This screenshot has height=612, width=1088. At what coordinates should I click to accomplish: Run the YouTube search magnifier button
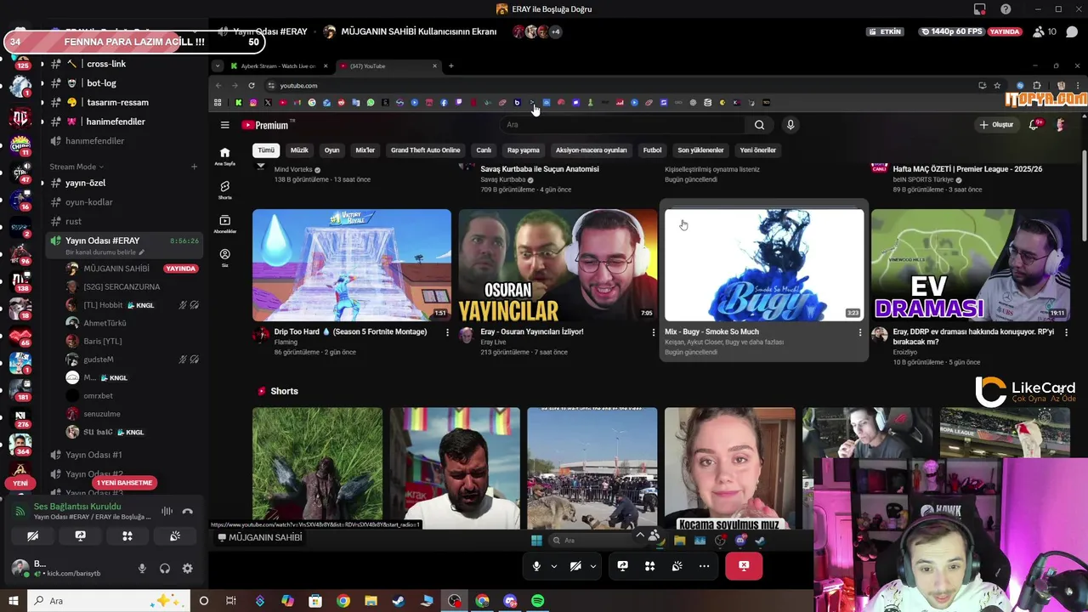(x=759, y=125)
